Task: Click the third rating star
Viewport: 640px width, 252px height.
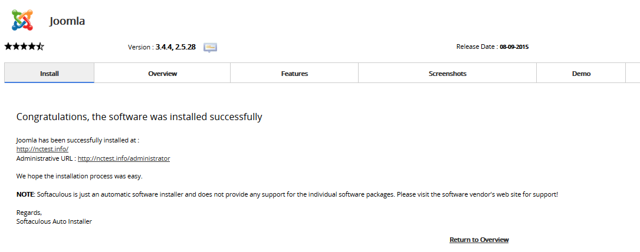Action: click(24, 47)
